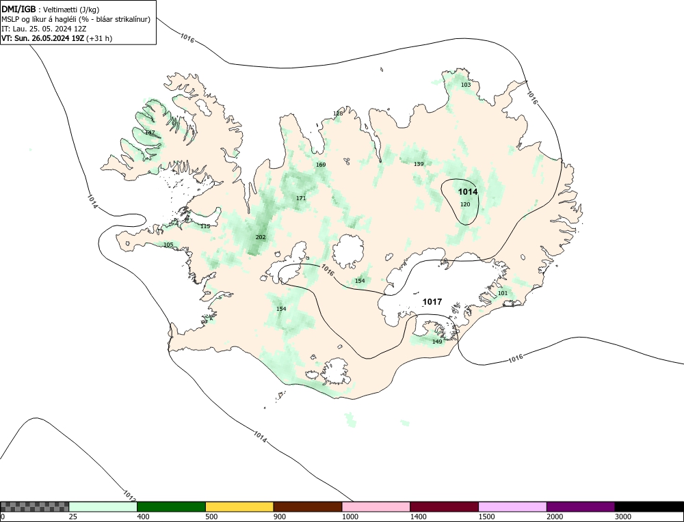The height and width of the screenshot is (522, 684).
Task: Select the CAPE value 169
Action: tap(321, 165)
